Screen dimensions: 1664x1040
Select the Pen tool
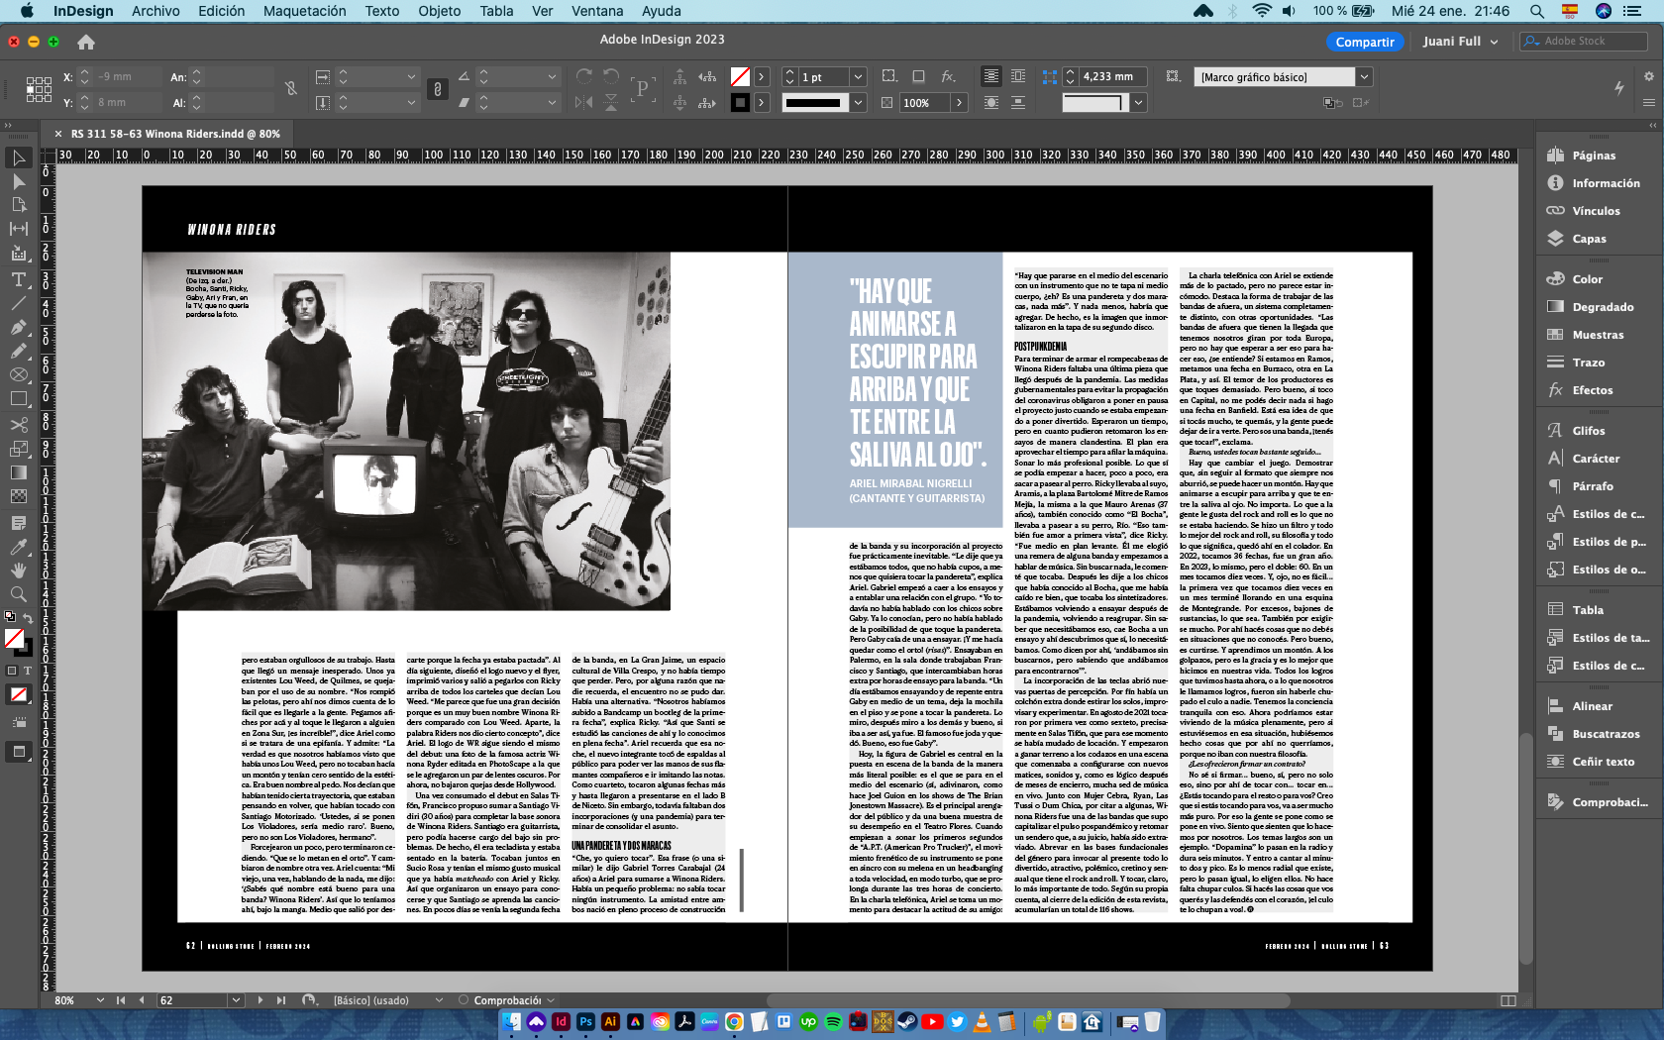(x=18, y=327)
